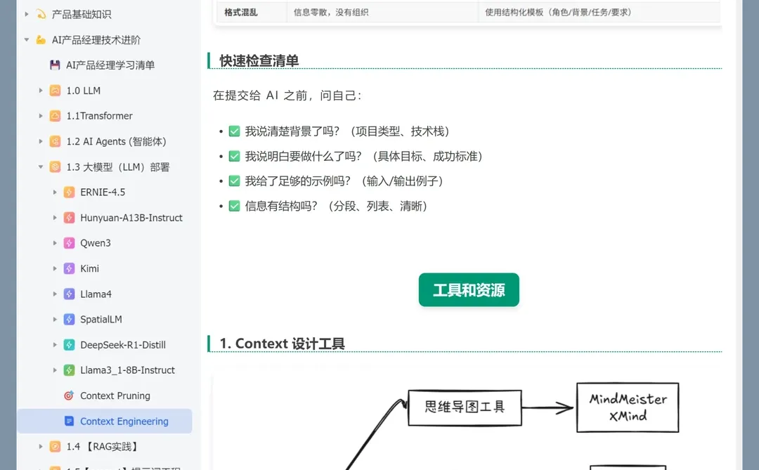Viewport: 759px width, 470px height.
Task: Click the target icon beside Context Pruning
Action: pyautogui.click(x=67, y=396)
